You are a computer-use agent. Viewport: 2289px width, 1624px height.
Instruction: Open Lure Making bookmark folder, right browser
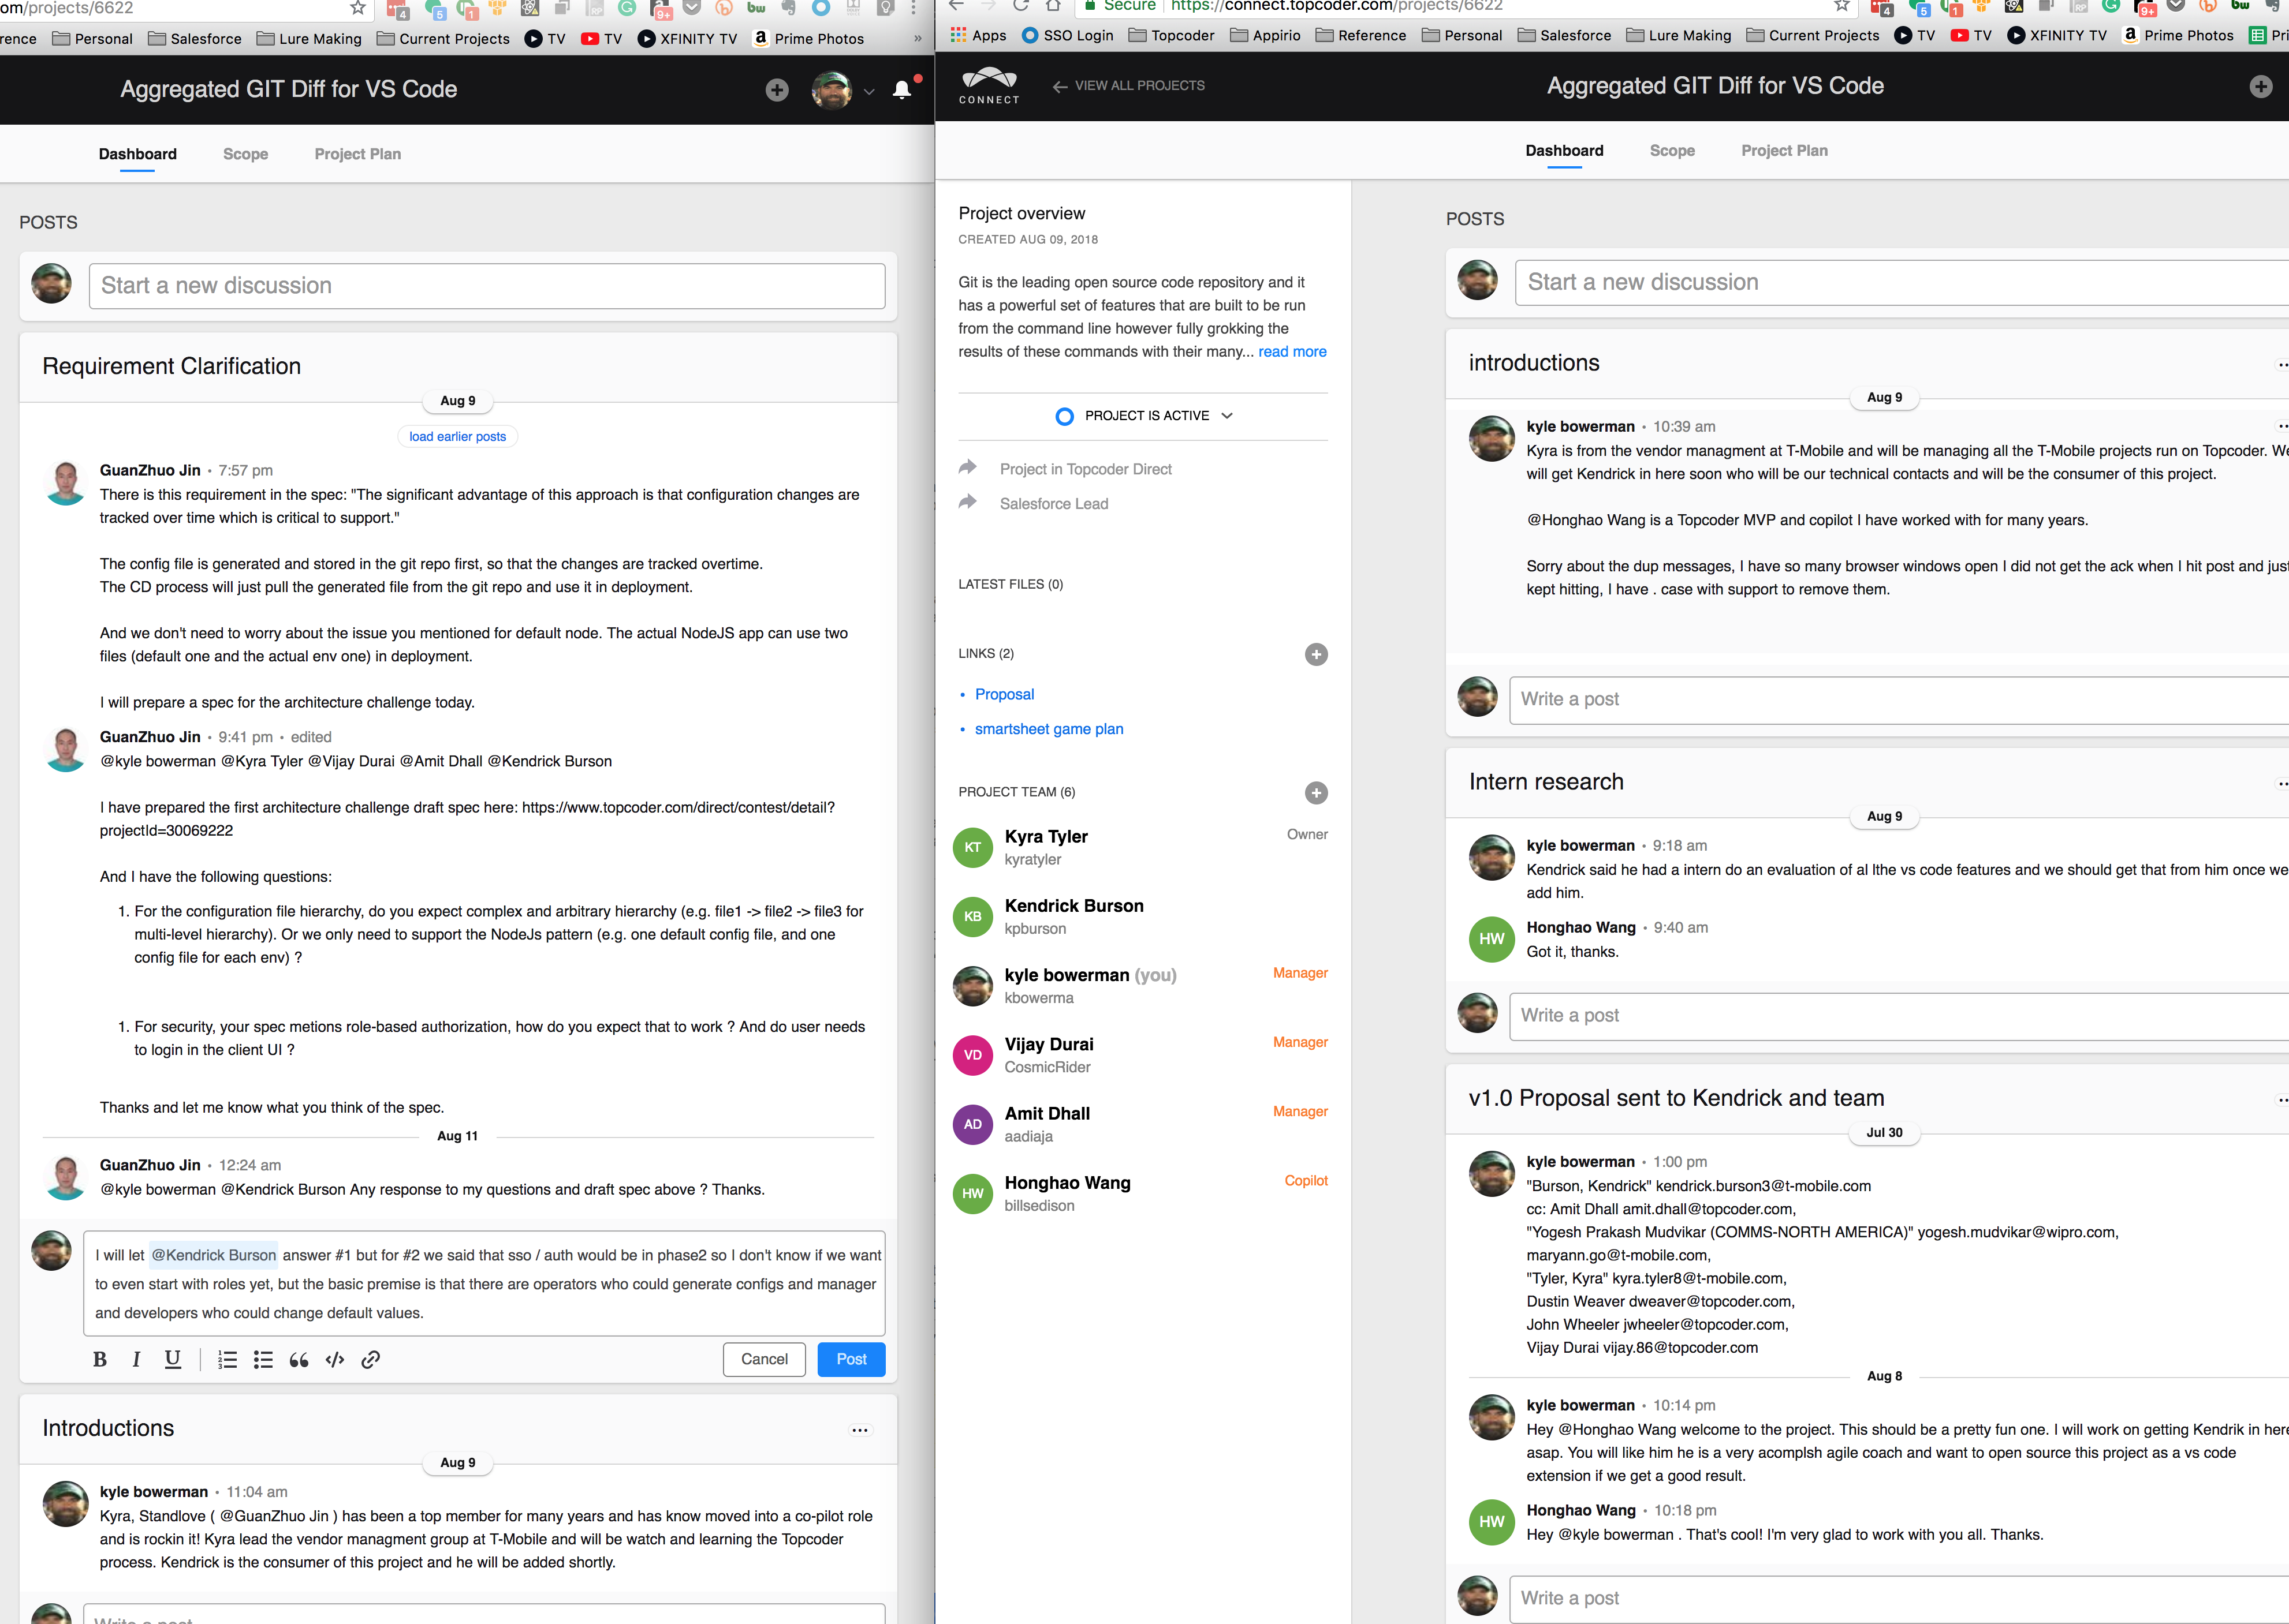pos(1679,36)
